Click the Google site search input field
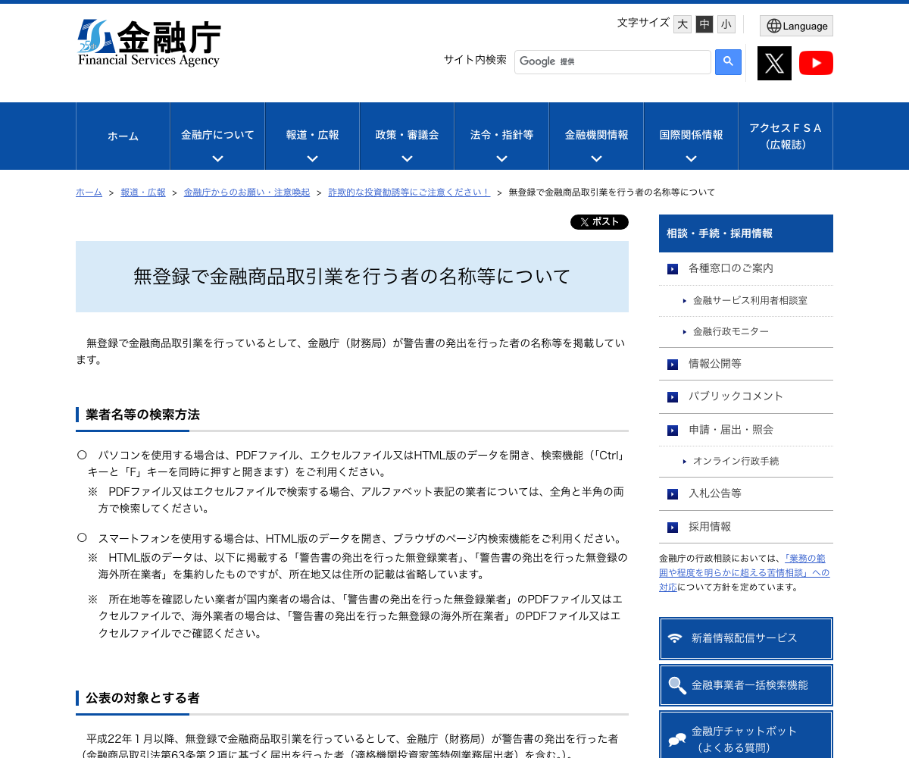The image size is (909, 758). [613, 62]
